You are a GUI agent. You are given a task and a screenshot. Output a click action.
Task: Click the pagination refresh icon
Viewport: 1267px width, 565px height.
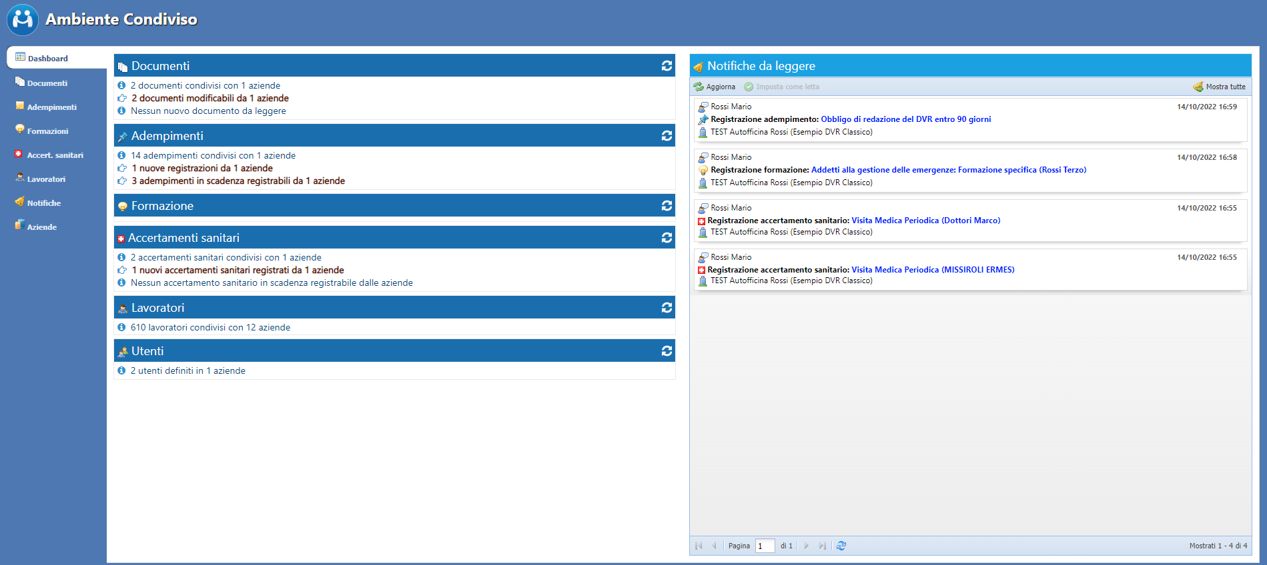pos(841,546)
